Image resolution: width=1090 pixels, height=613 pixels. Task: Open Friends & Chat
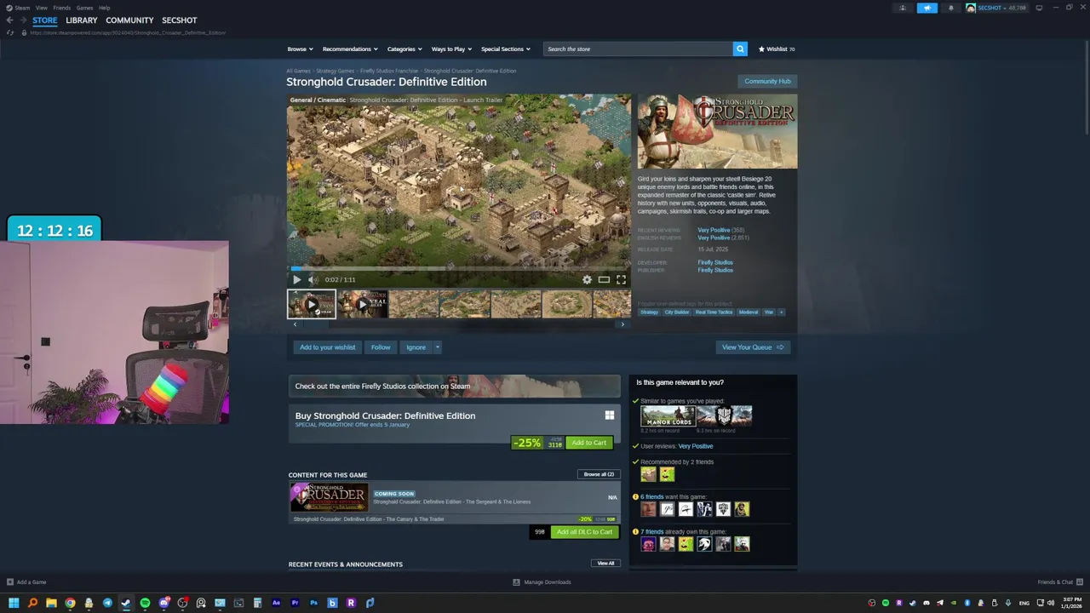(x=1059, y=582)
